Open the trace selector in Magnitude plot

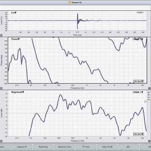138,92
